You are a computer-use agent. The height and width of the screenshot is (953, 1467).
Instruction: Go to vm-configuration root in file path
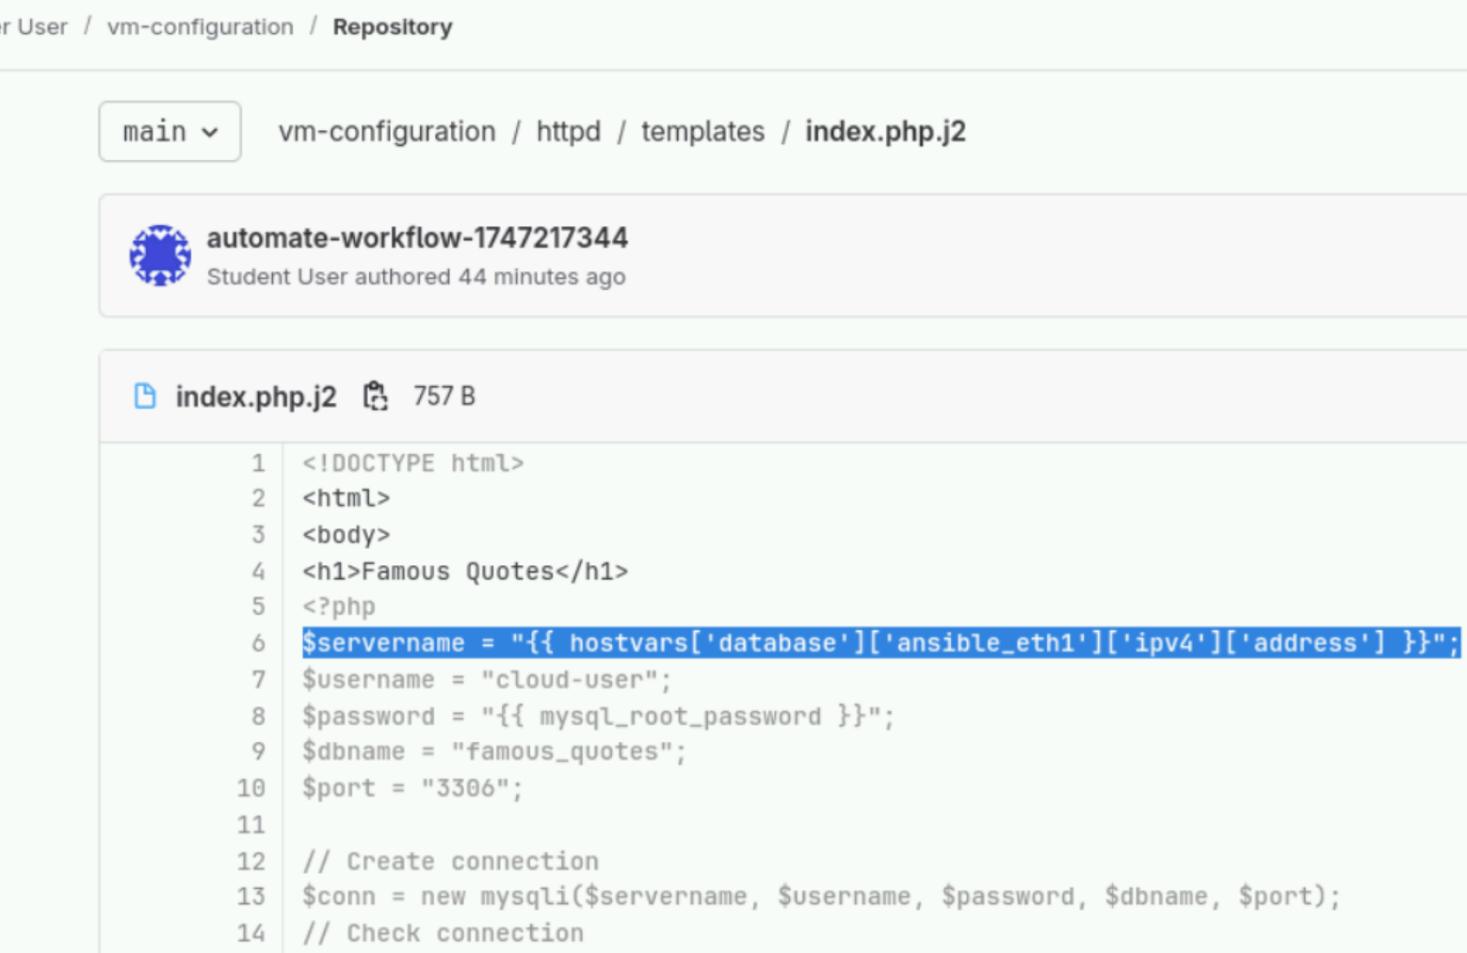tap(386, 132)
